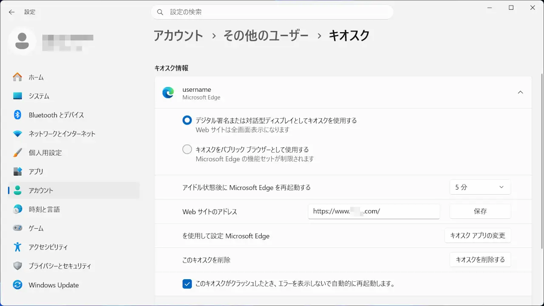Click the キオスクを削除する button

point(480,260)
